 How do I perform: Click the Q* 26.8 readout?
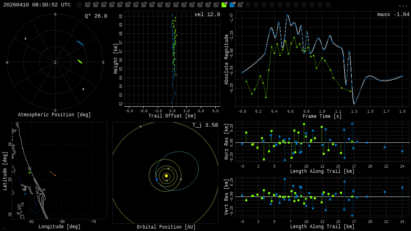tap(96, 16)
